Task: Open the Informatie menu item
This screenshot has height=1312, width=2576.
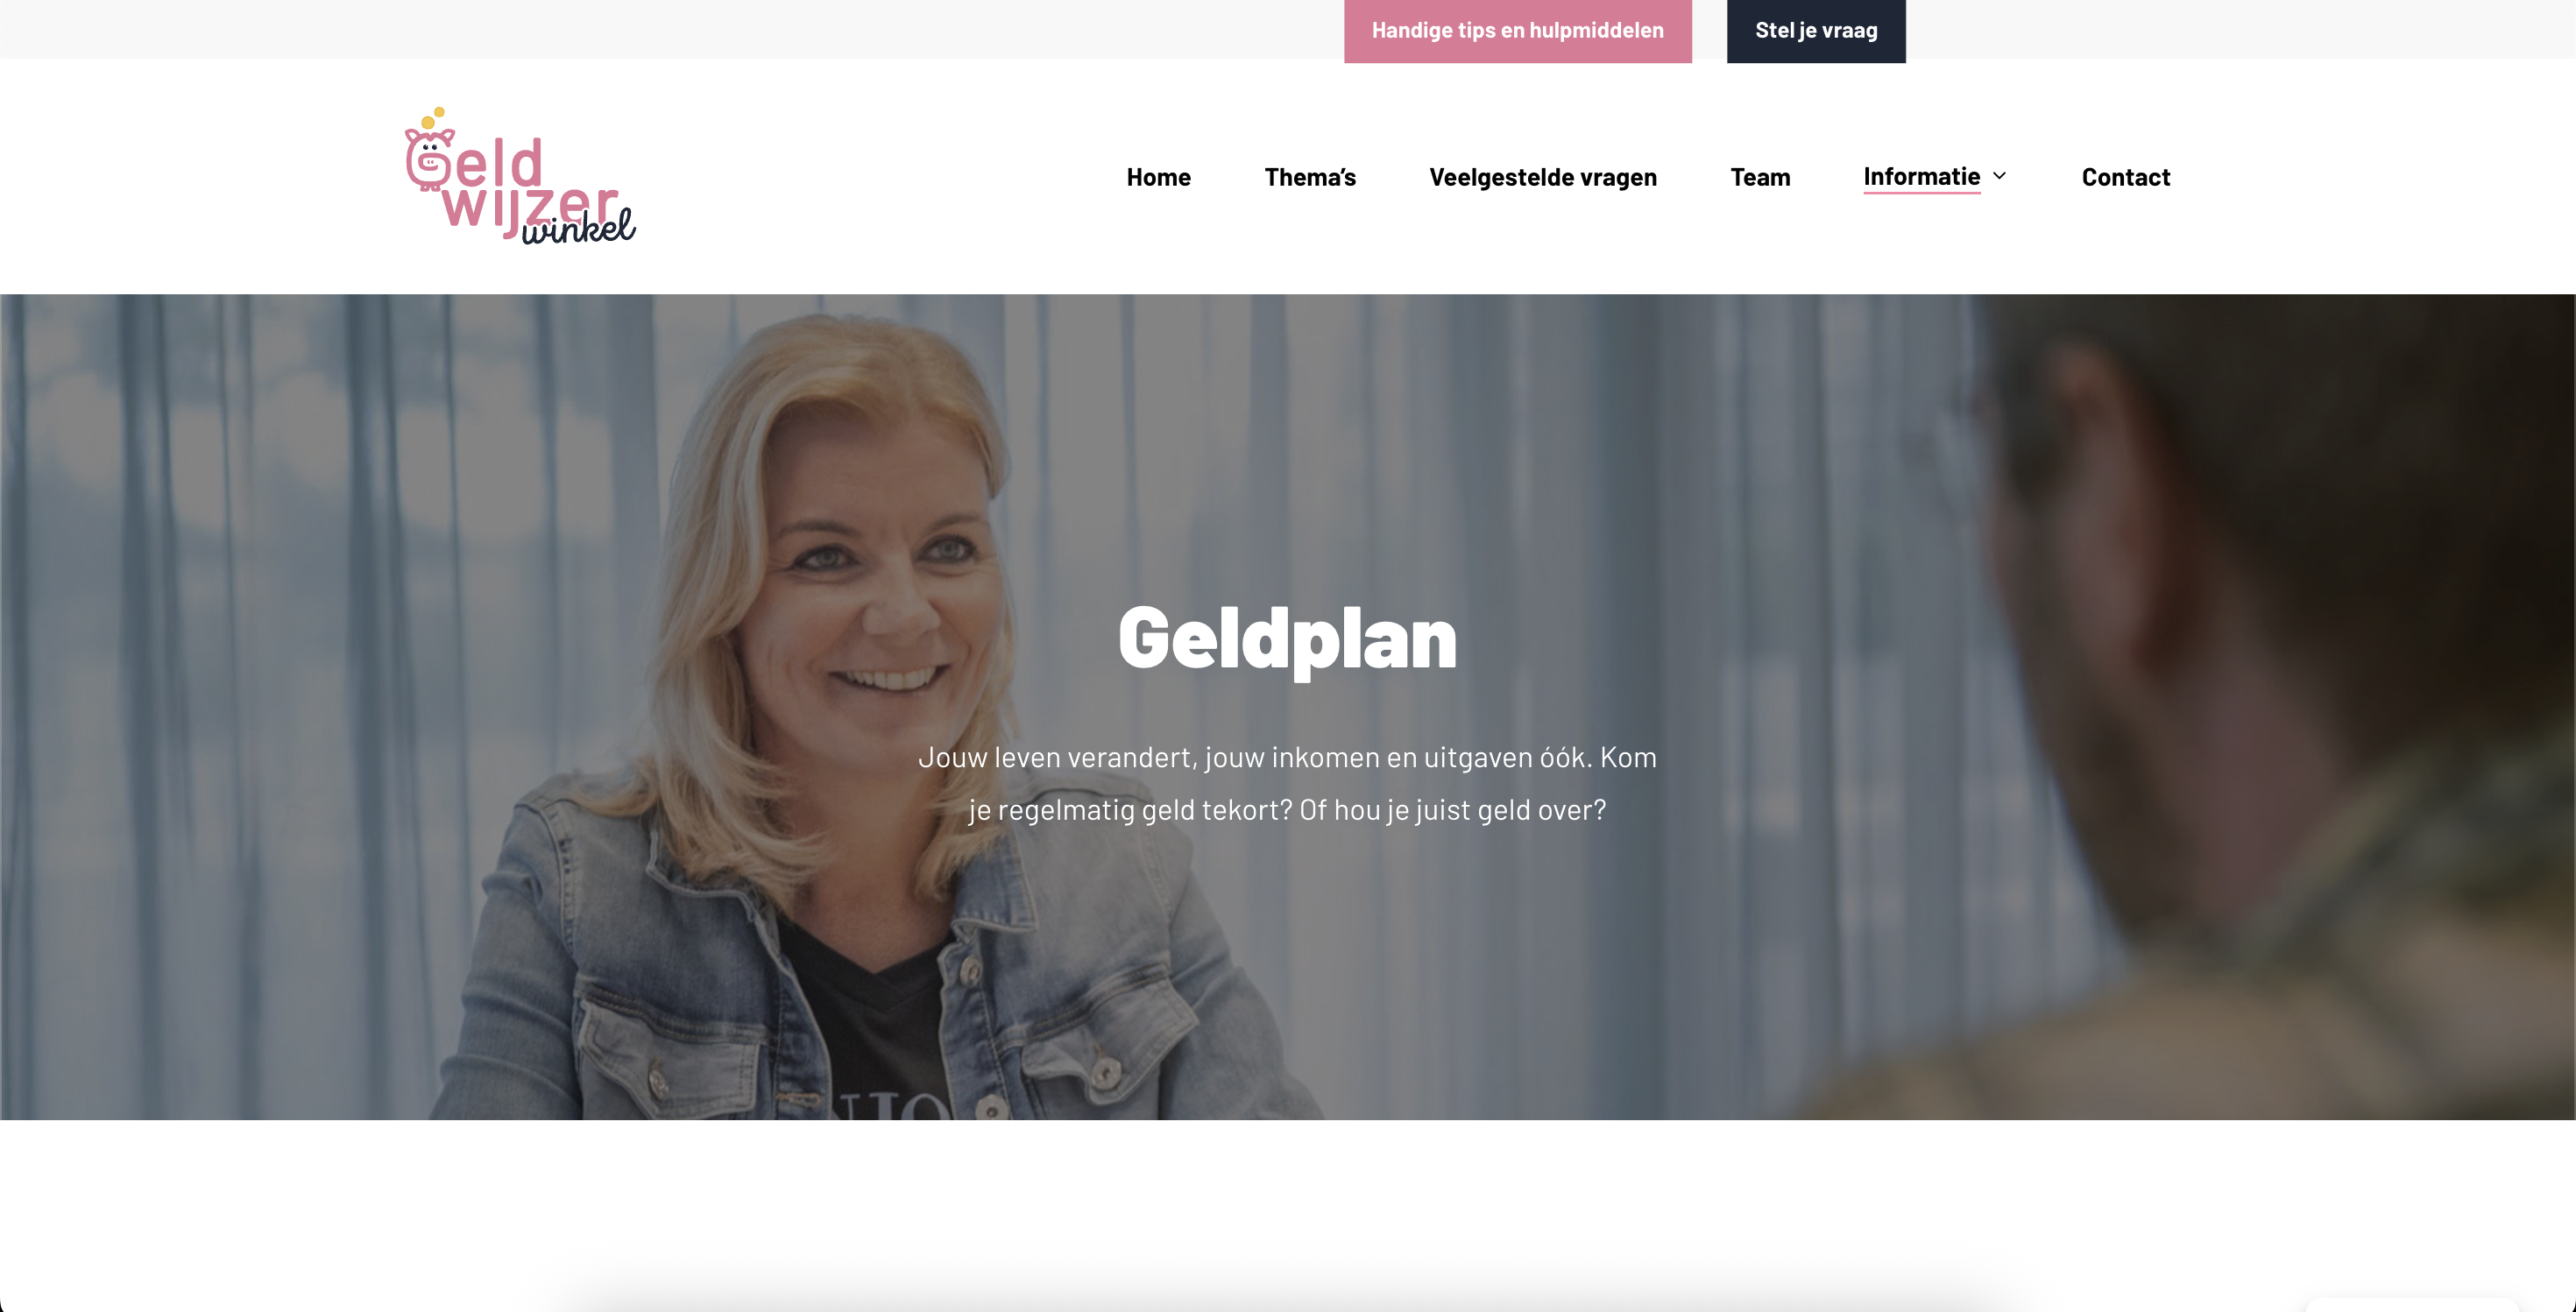Action: tap(1921, 177)
